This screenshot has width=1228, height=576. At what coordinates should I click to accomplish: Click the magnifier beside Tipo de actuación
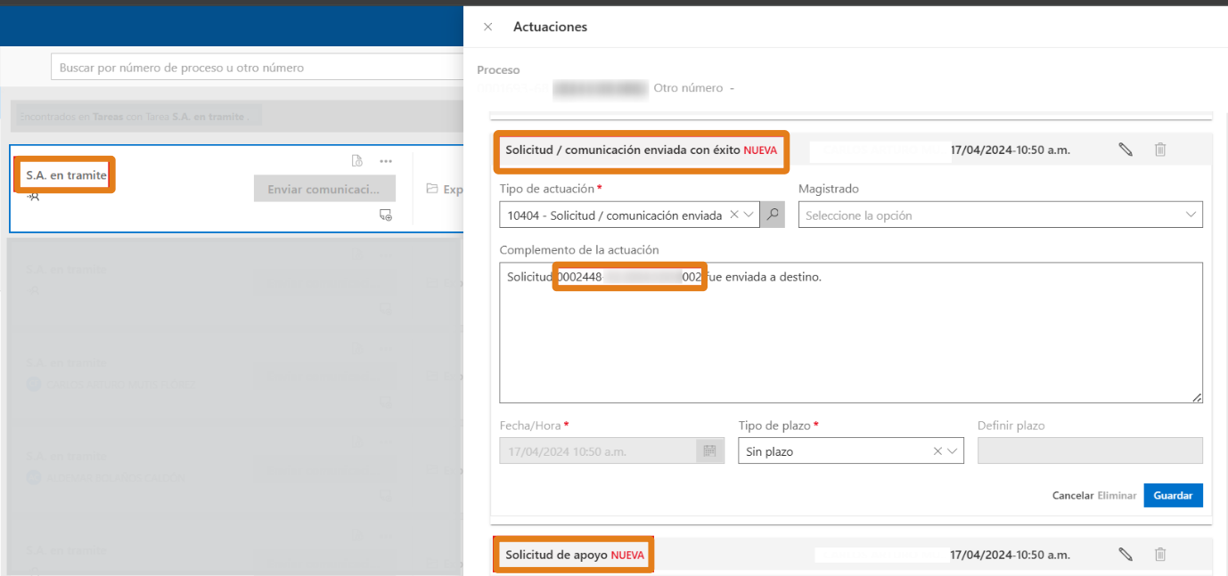(773, 215)
